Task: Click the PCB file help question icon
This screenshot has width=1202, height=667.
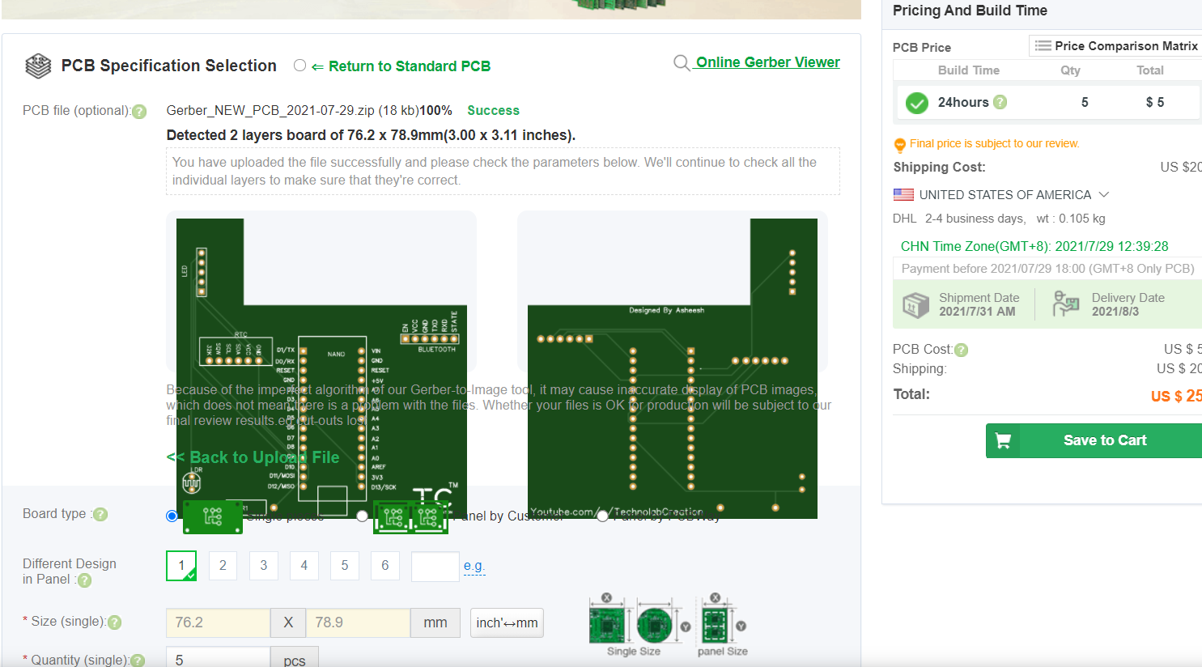Action: (139, 112)
